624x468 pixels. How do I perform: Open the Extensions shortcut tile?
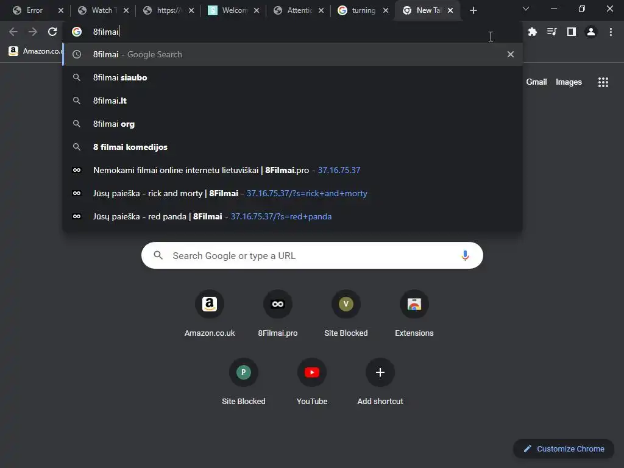click(414, 314)
